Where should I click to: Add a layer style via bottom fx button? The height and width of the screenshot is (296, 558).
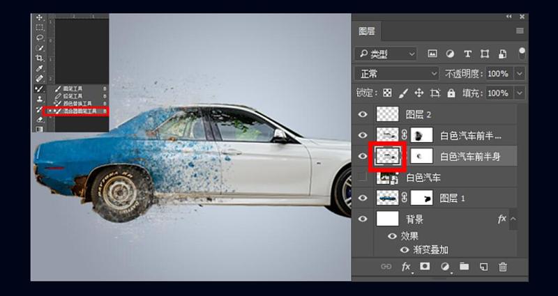point(406,267)
